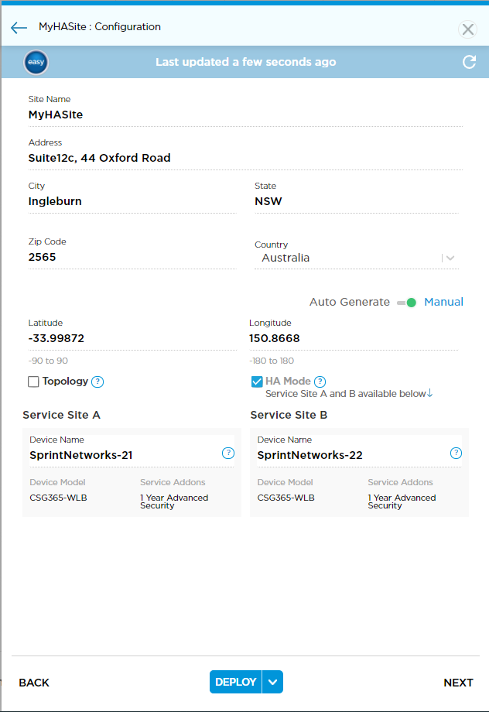
Task: Click CSG365-WLB model under Service Site A
Action: click(58, 498)
